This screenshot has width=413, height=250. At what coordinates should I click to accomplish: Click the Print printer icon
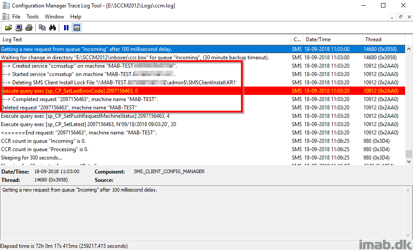[x=29, y=28]
